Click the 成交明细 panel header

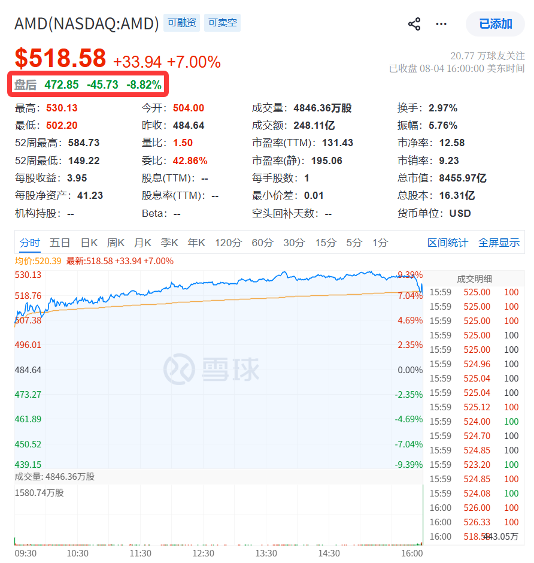pos(474,279)
